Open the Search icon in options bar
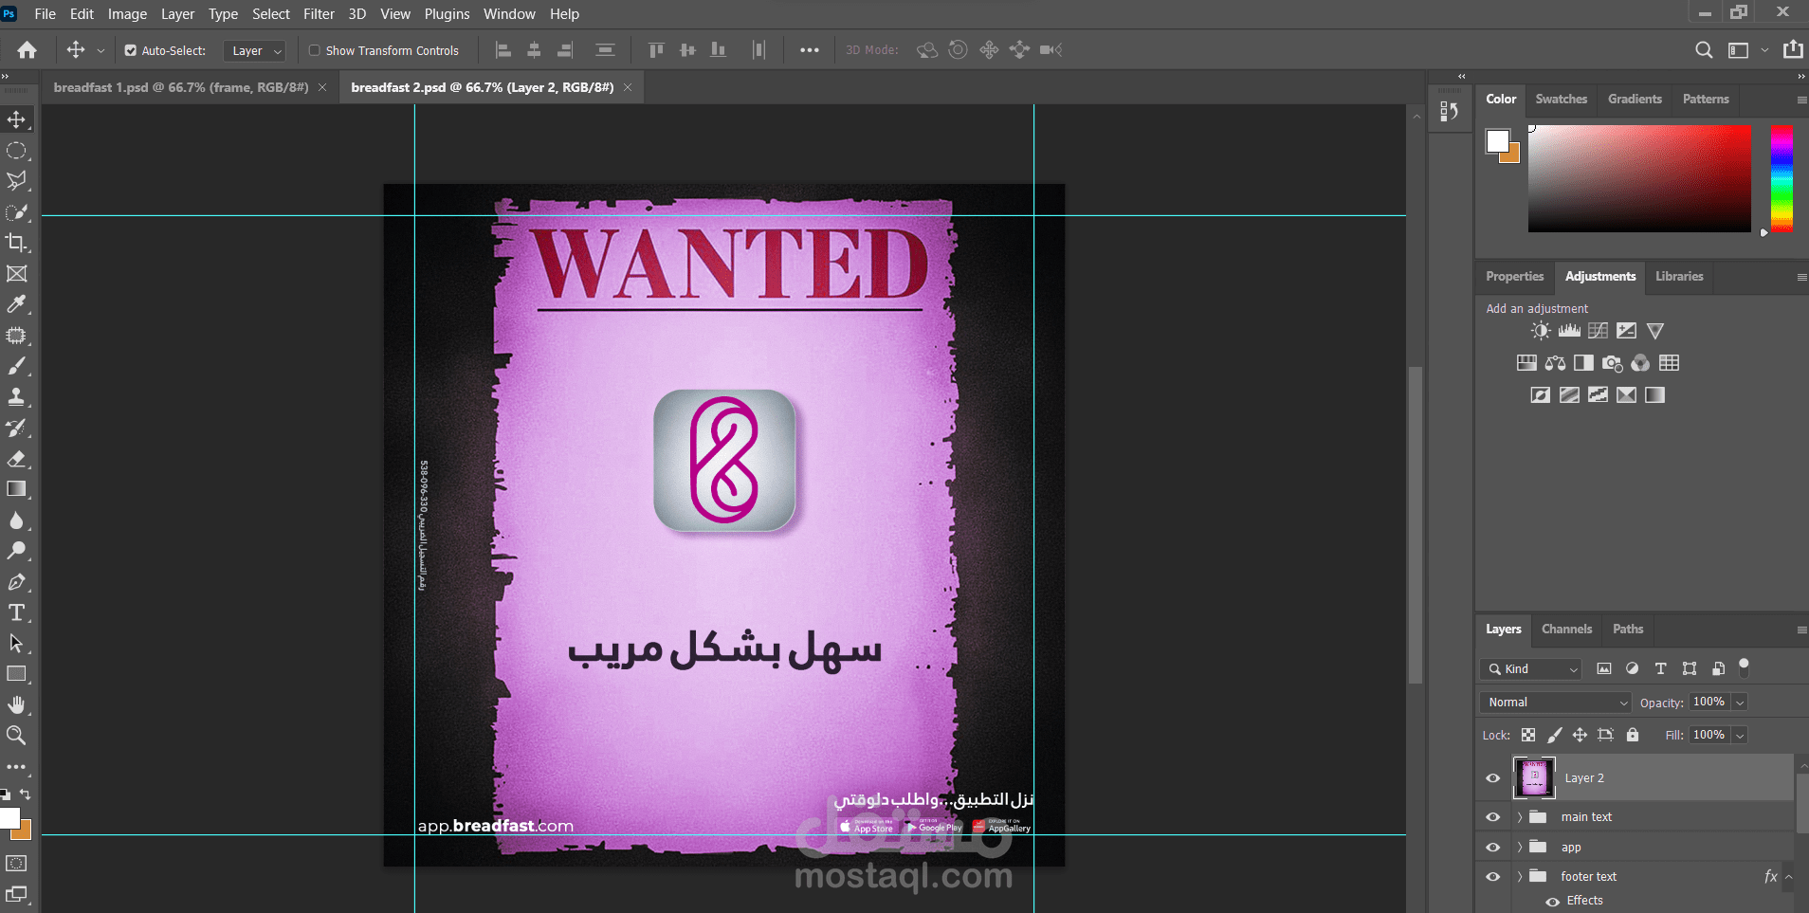Image resolution: width=1809 pixels, height=913 pixels. coord(1704,50)
